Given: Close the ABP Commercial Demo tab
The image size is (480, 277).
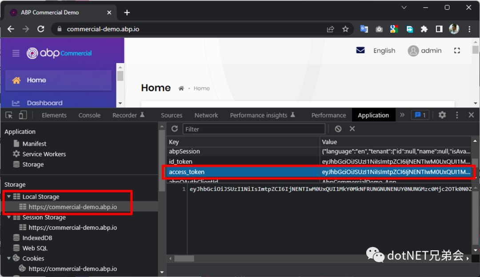Looking at the screenshot, I should click(x=109, y=12).
